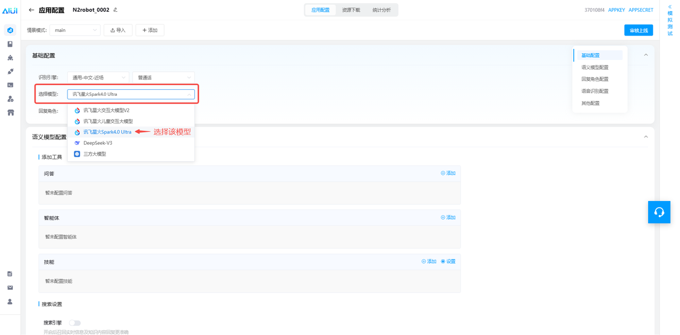Screen dimensions: 680x335
Task: Go back using the arrow beside 应用配置
Action: point(31,10)
